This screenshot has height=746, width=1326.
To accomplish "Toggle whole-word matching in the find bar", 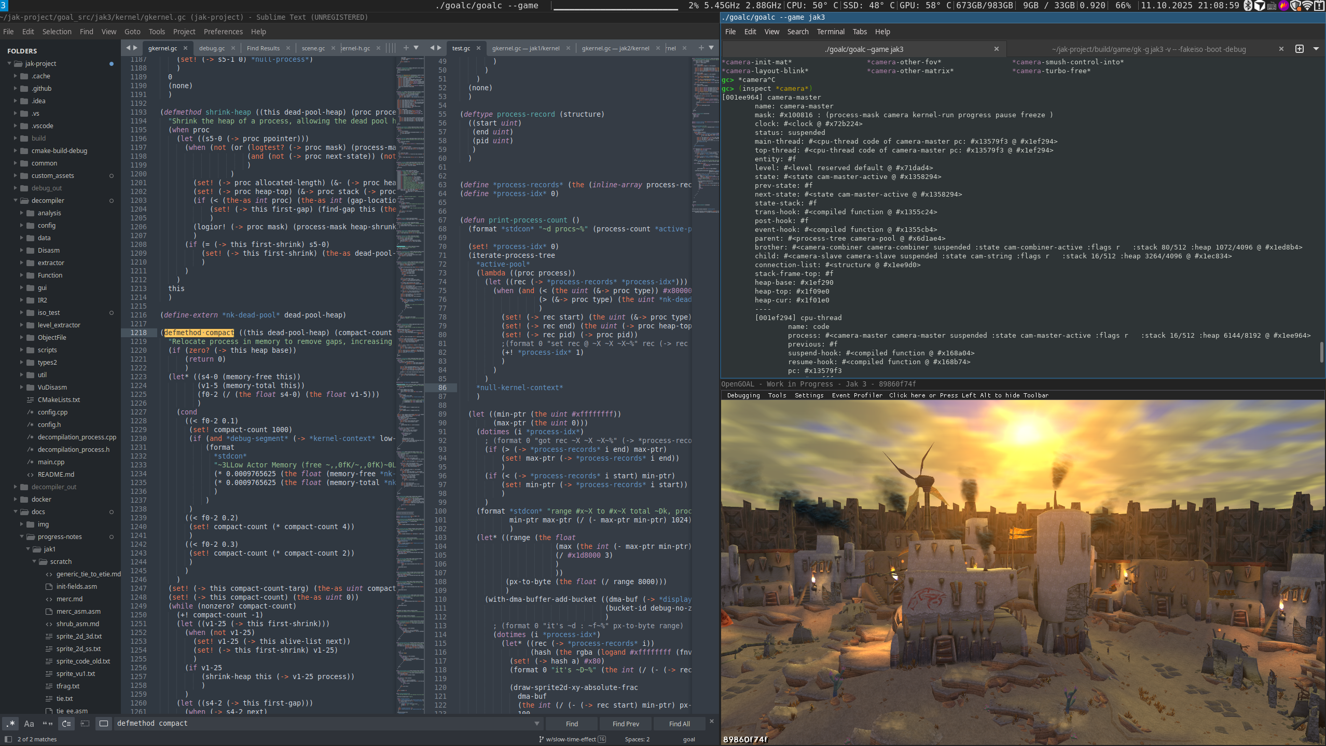I will click(x=47, y=724).
